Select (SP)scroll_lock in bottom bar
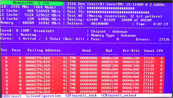 coord(81,95)
